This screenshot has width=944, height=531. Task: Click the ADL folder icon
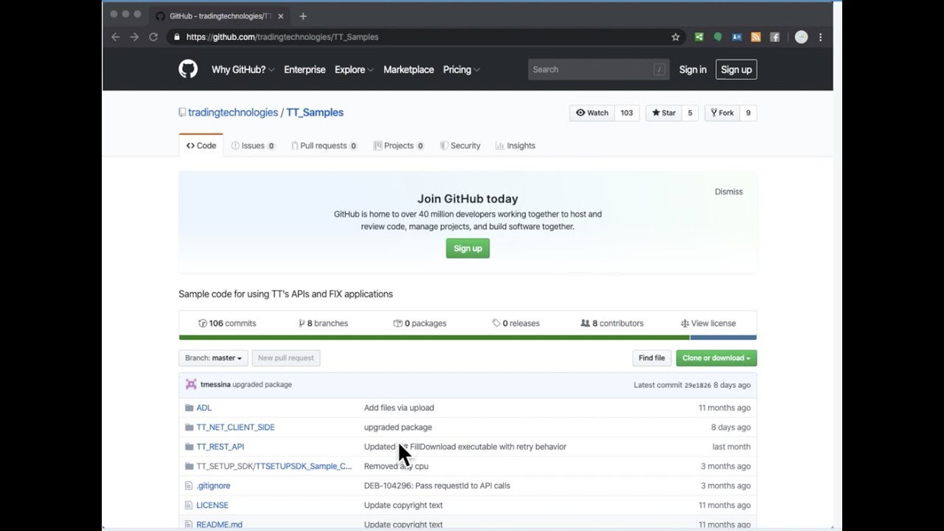click(189, 408)
